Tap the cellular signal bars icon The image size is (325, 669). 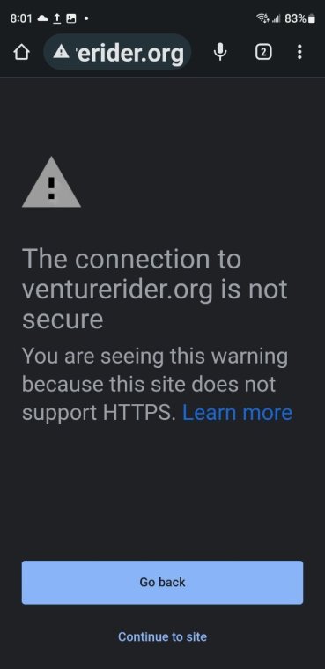[x=276, y=18]
